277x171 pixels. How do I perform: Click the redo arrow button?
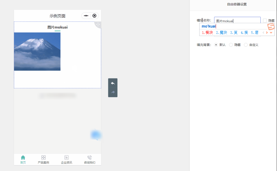click(x=113, y=92)
